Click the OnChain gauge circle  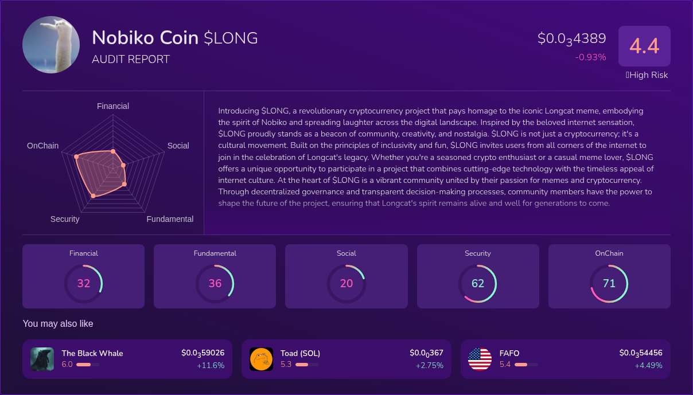point(609,283)
